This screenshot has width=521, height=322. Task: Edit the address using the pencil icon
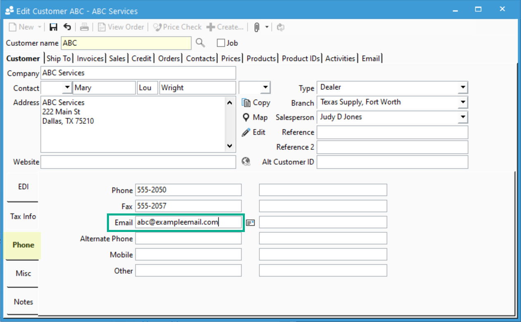coord(254,132)
